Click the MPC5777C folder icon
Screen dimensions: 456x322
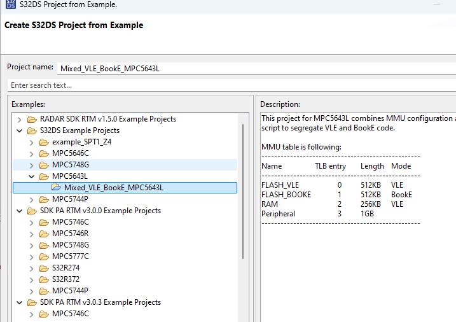coord(44,256)
